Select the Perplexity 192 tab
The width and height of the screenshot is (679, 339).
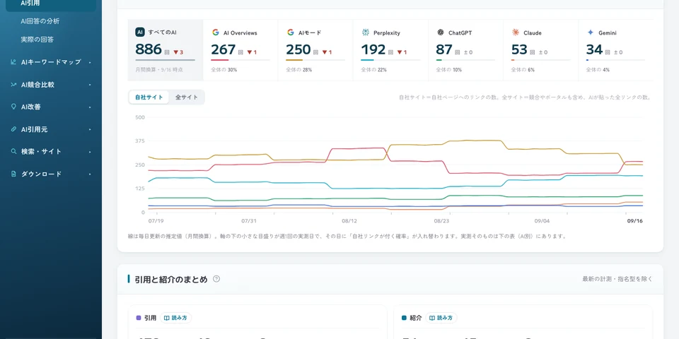click(x=390, y=50)
